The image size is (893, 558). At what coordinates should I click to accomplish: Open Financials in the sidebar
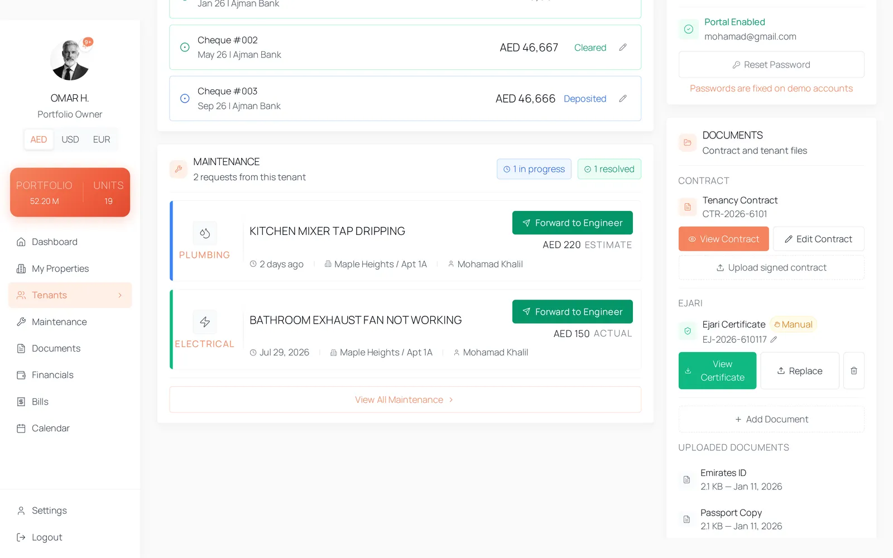point(70,375)
